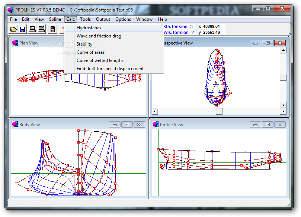This screenshot has height=217, width=301.
Task: Open the File menu
Action: click(13, 19)
